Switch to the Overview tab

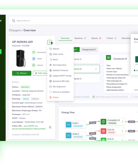click(65, 38)
